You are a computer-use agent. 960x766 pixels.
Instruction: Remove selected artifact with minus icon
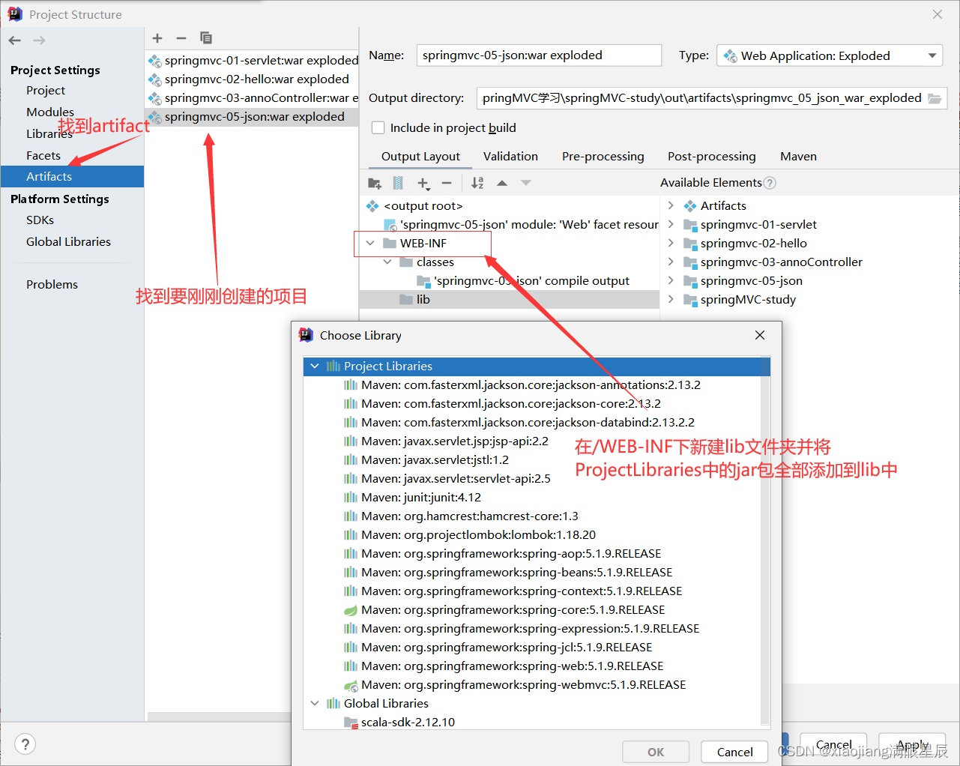click(x=181, y=38)
